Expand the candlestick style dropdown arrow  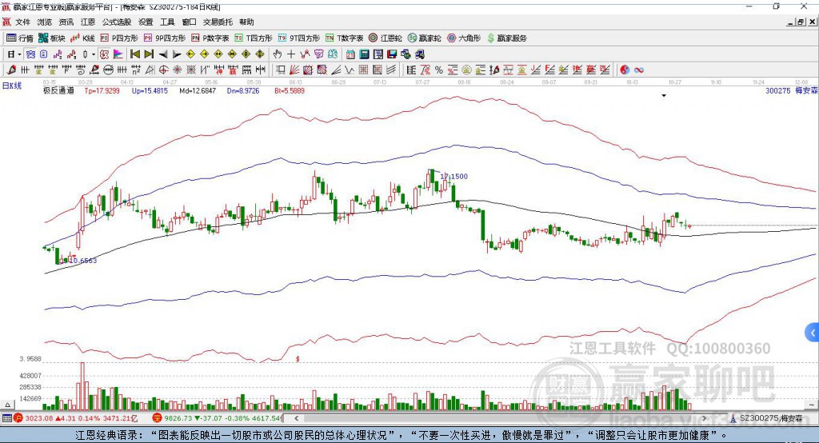pyautogui.click(x=94, y=54)
